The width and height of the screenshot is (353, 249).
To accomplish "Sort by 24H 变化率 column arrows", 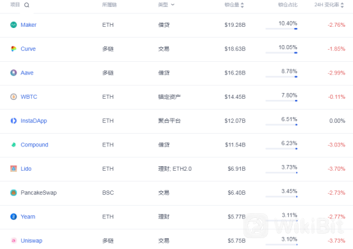I will (342, 5).
